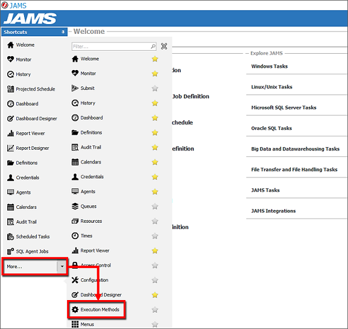Open Report Designer shortcut
The image size is (348, 329).
28,148
